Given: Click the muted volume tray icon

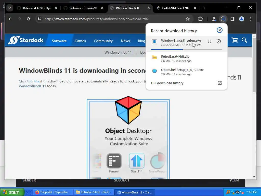Looking at the screenshot, I should [242, 192].
